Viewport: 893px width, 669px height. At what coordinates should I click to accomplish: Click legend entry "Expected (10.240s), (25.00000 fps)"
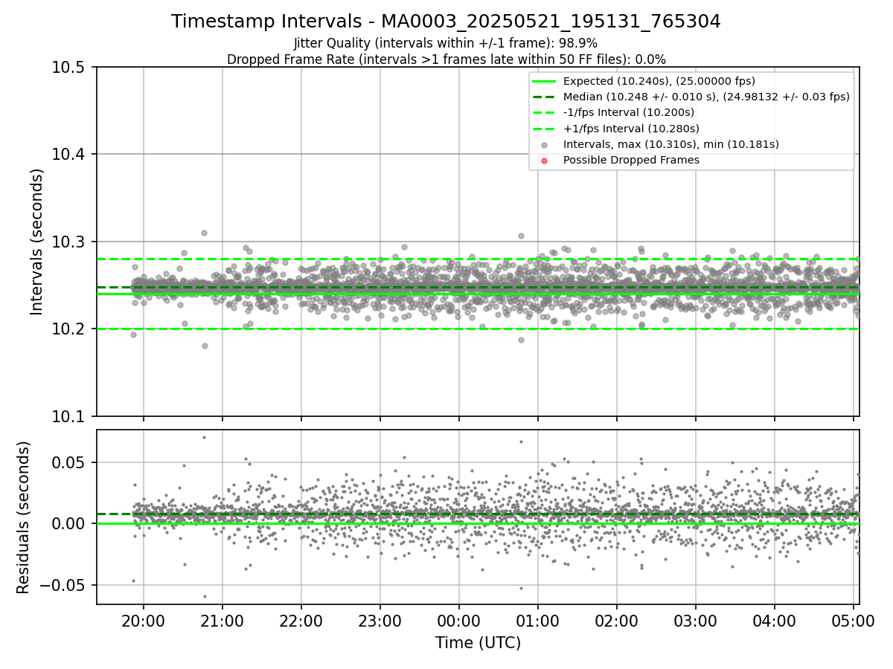point(659,81)
